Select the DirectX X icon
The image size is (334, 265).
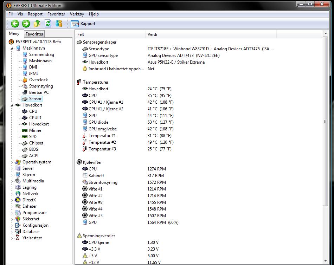(x=18, y=200)
